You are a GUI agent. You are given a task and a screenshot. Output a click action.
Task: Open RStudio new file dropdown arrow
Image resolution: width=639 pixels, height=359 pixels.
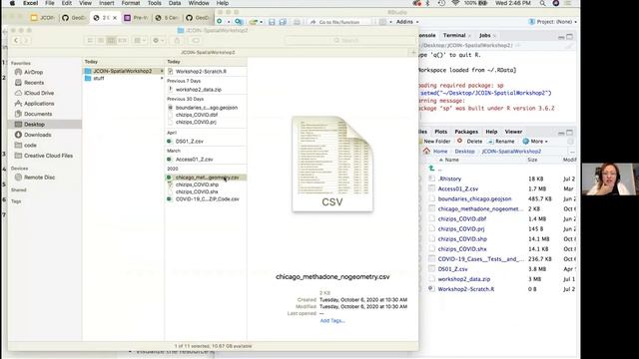click(229, 22)
